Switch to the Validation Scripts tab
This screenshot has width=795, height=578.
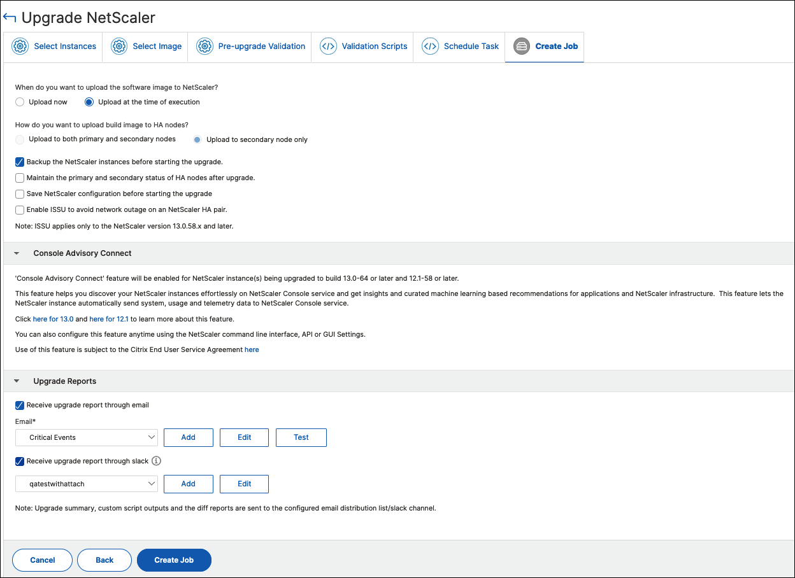pyautogui.click(x=362, y=46)
